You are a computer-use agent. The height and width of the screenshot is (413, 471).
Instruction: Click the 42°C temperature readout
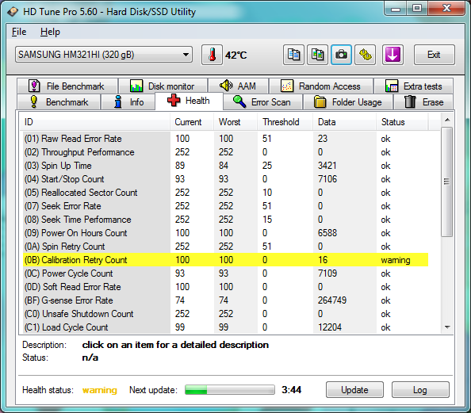[x=236, y=55]
